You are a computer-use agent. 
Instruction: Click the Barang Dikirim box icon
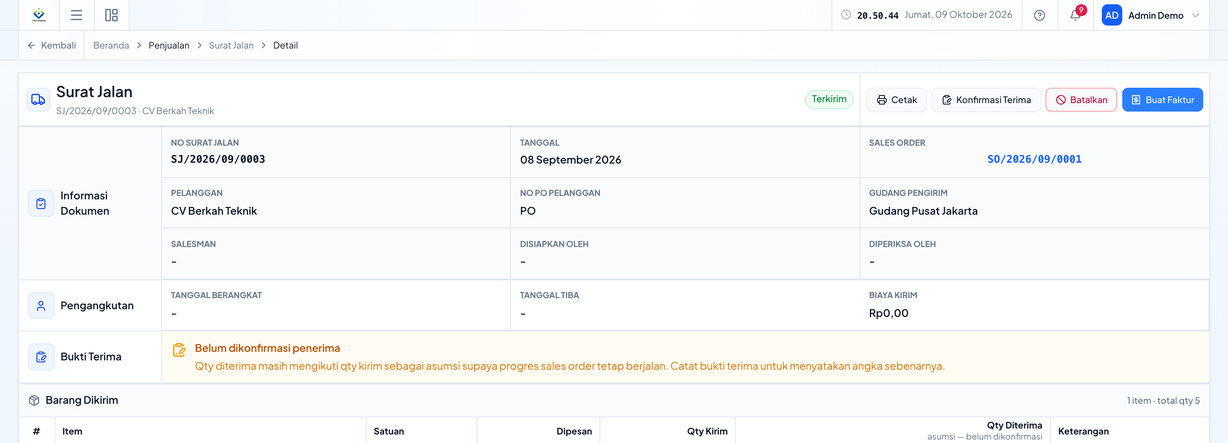pos(34,400)
